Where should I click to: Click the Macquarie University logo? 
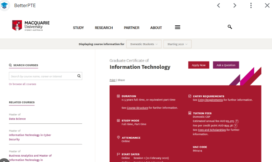[x=31, y=26]
